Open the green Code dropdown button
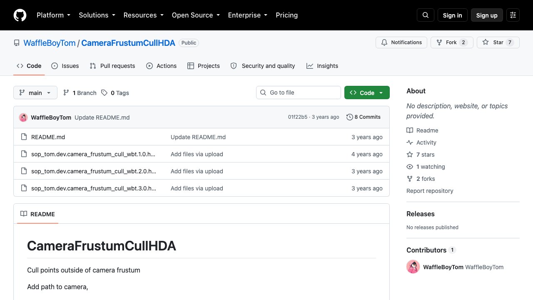Viewport: 533px width, 300px height. click(367, 92)
